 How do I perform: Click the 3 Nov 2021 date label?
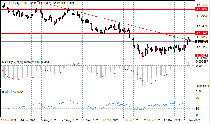click(x=131, y=120)
